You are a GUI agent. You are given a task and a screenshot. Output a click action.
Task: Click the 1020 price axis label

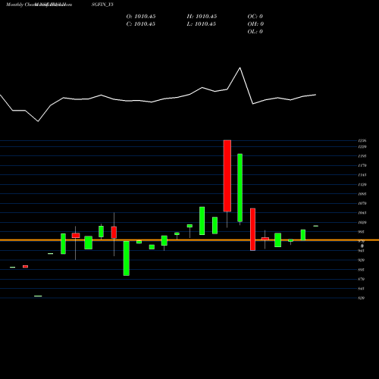tap(362, 223)
